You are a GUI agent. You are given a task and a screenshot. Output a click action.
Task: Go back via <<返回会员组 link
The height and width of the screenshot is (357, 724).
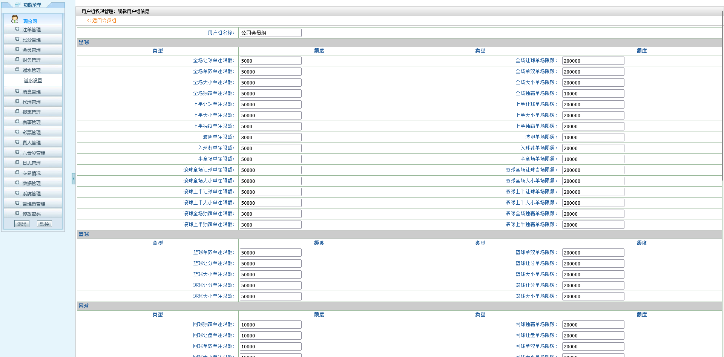pos(102,21)
